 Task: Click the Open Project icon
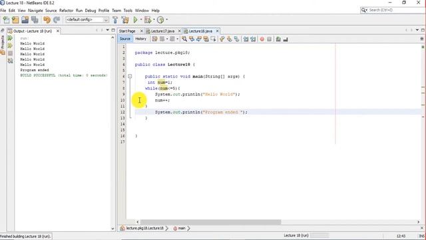tap(25, 19)
